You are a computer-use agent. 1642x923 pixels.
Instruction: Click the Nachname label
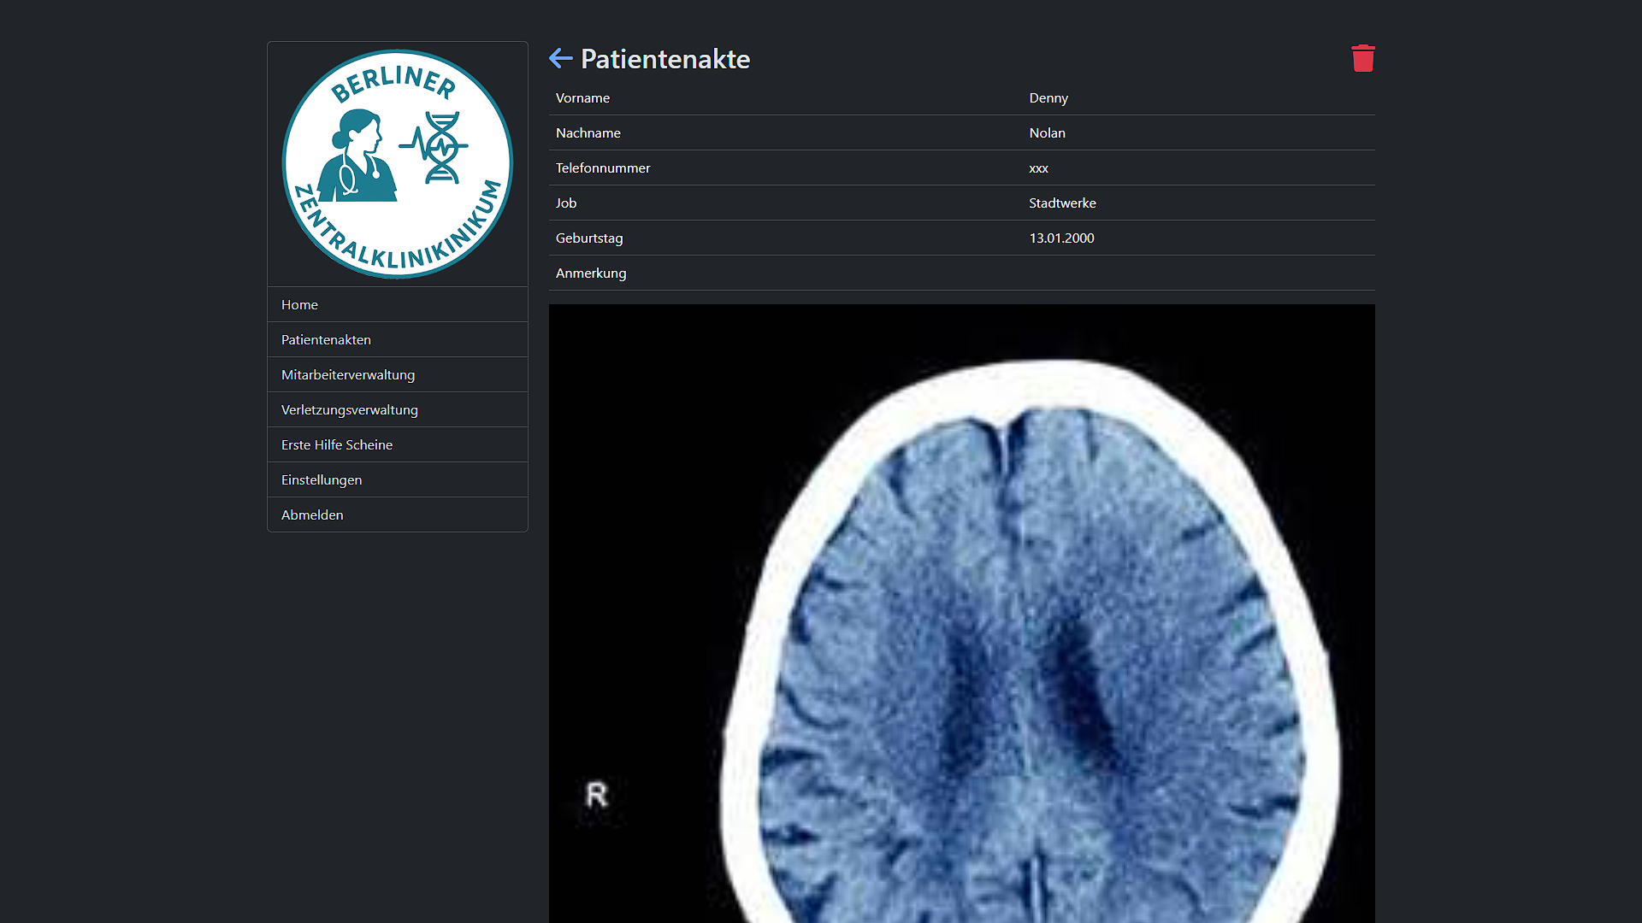[x=588, y=132]
